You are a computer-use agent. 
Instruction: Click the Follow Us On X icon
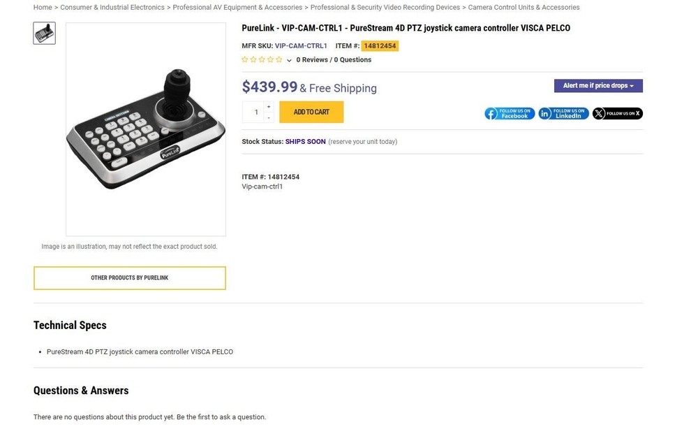617,113
